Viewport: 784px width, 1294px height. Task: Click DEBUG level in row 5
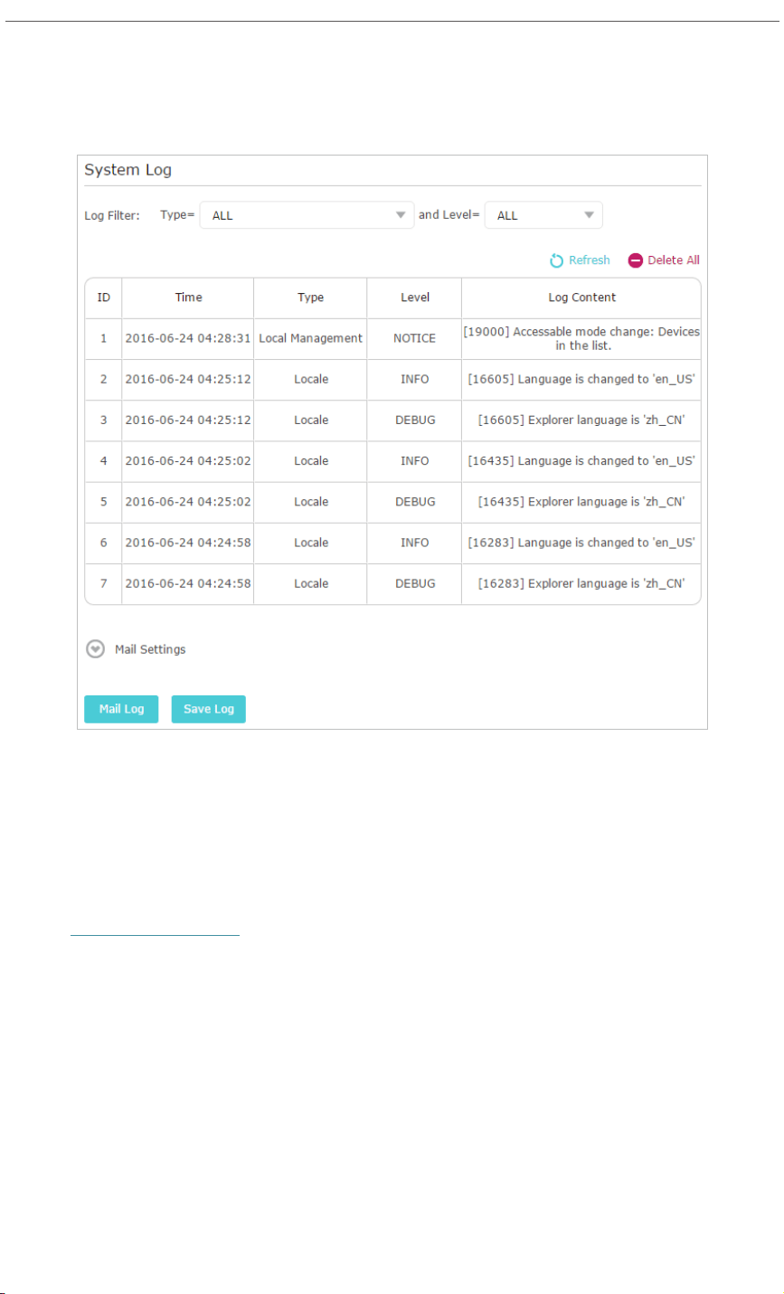(415, 502)
